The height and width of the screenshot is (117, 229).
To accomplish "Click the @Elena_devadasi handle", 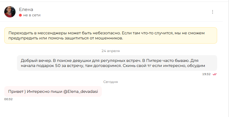I will [81, 91].
